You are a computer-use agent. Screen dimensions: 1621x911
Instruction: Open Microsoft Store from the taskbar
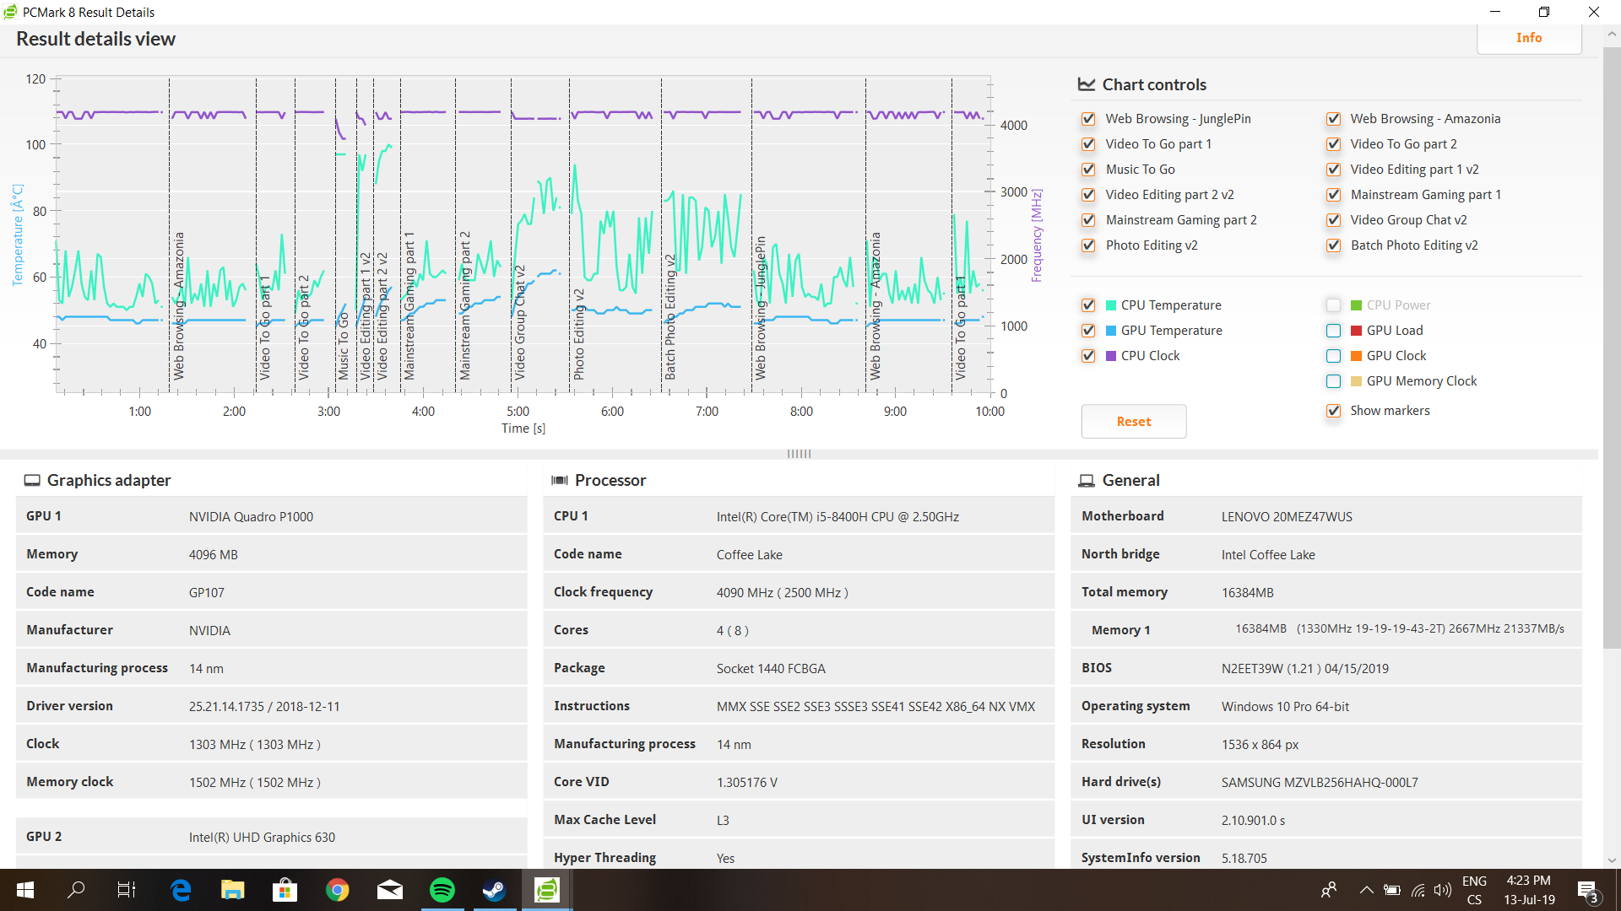coord(285,890)
